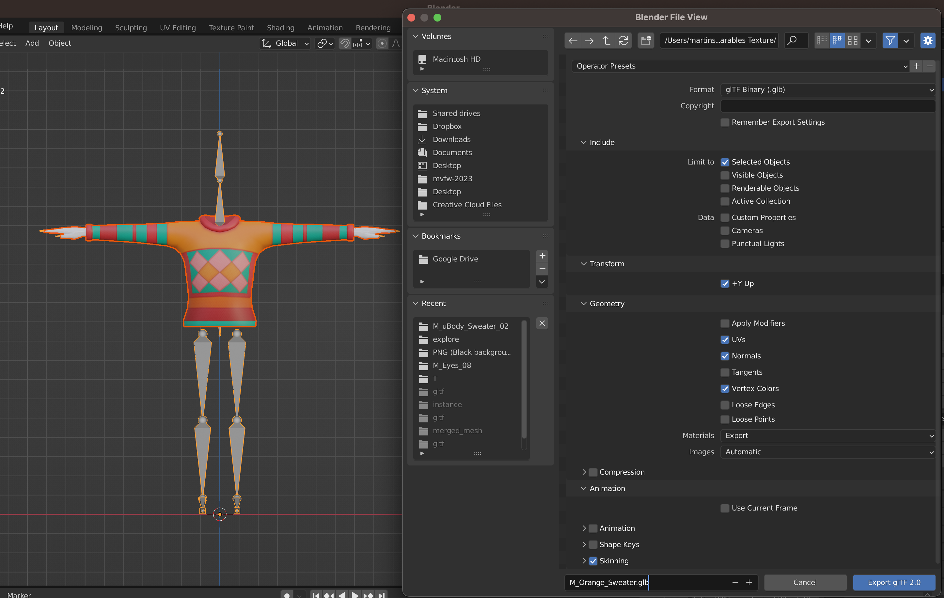
Task: Click the display as thumbnail view icon
Action: 853,40
